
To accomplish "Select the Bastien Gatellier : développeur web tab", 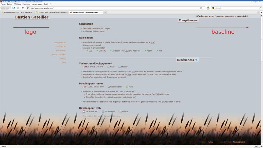I will coord(86,12).
